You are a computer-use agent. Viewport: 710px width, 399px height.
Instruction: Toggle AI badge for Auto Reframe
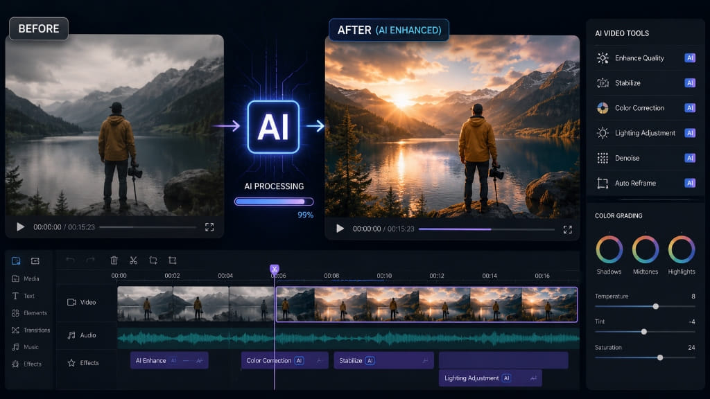pos(690,183)
